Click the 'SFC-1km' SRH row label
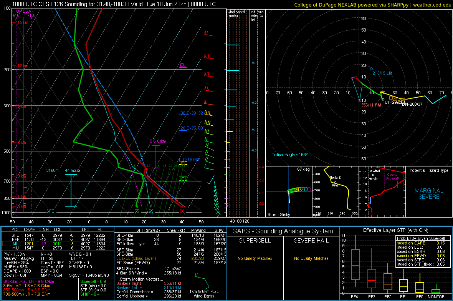 coord(125,235)
